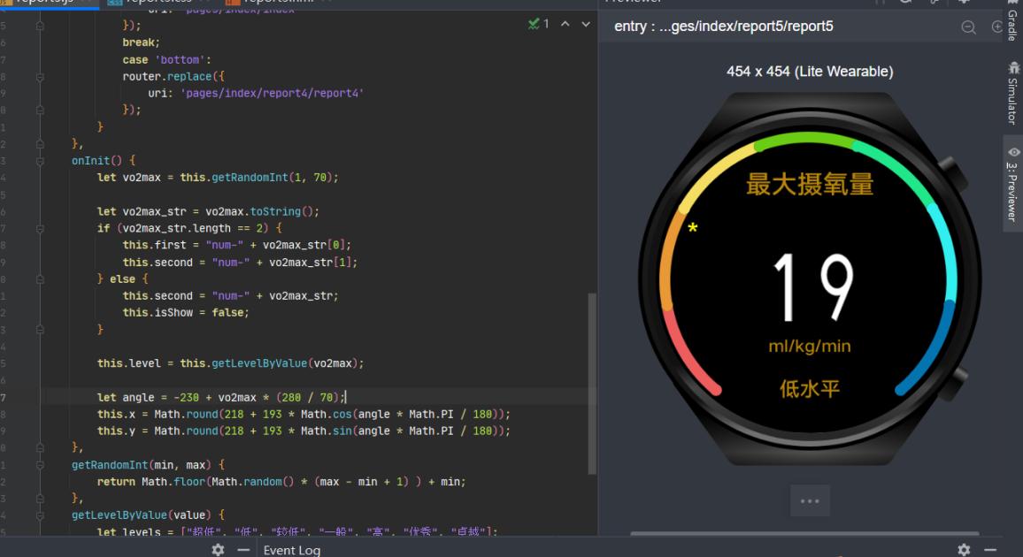
Task: Fold the getRandomInt function in gutter
Action: tap(40, 464)
